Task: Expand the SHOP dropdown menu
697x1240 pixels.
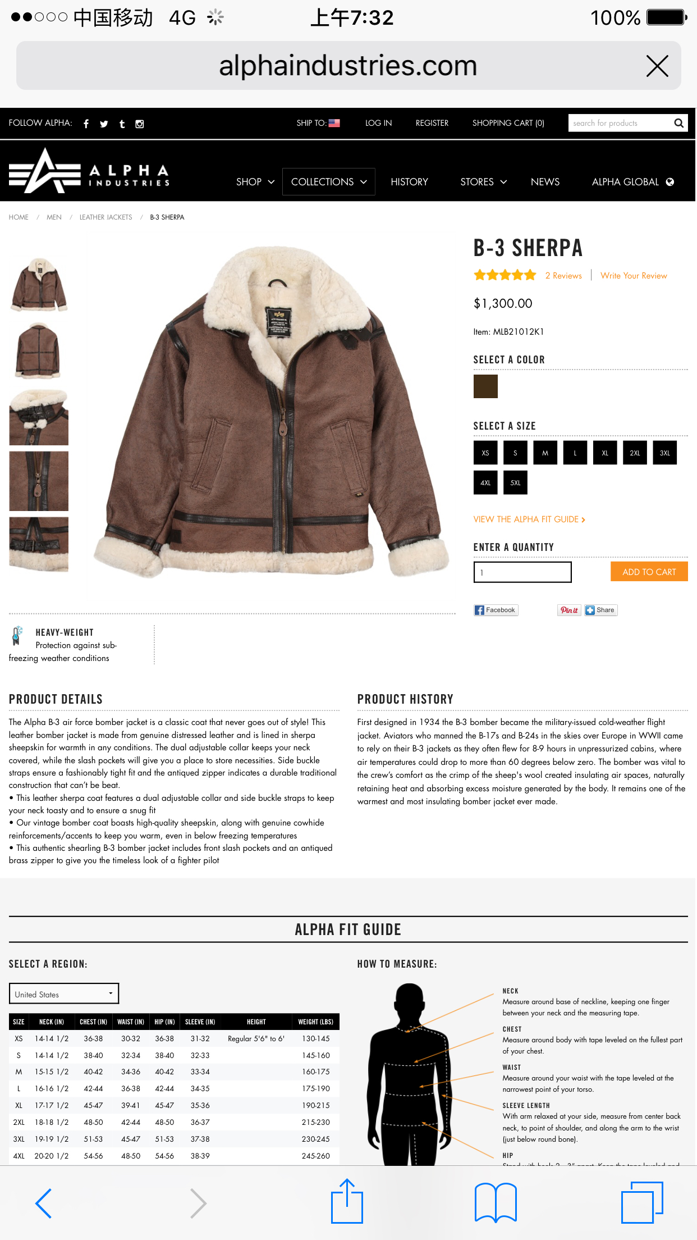Action: tap(255, 182)
